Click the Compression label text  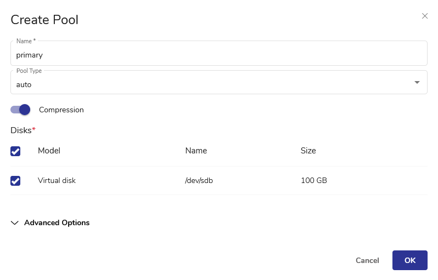61,110
